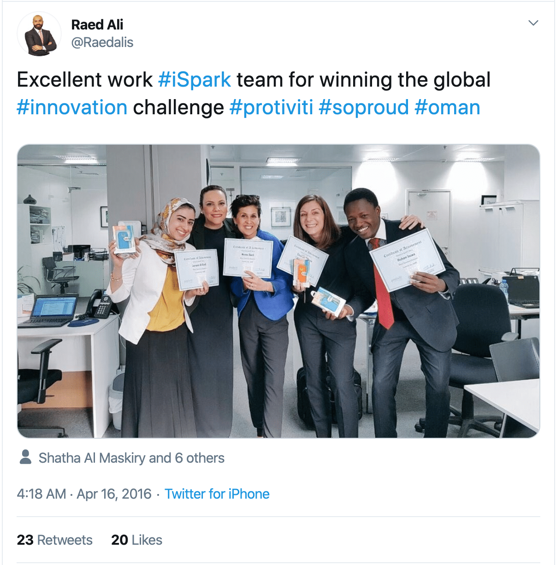Open the #protiviti hashtag
The width and height of the screenshot is (556, 565).
coord(271,107)
